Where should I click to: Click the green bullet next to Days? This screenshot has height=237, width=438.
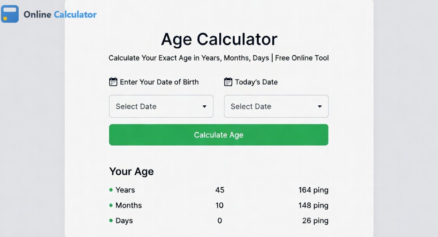[111, 221]
